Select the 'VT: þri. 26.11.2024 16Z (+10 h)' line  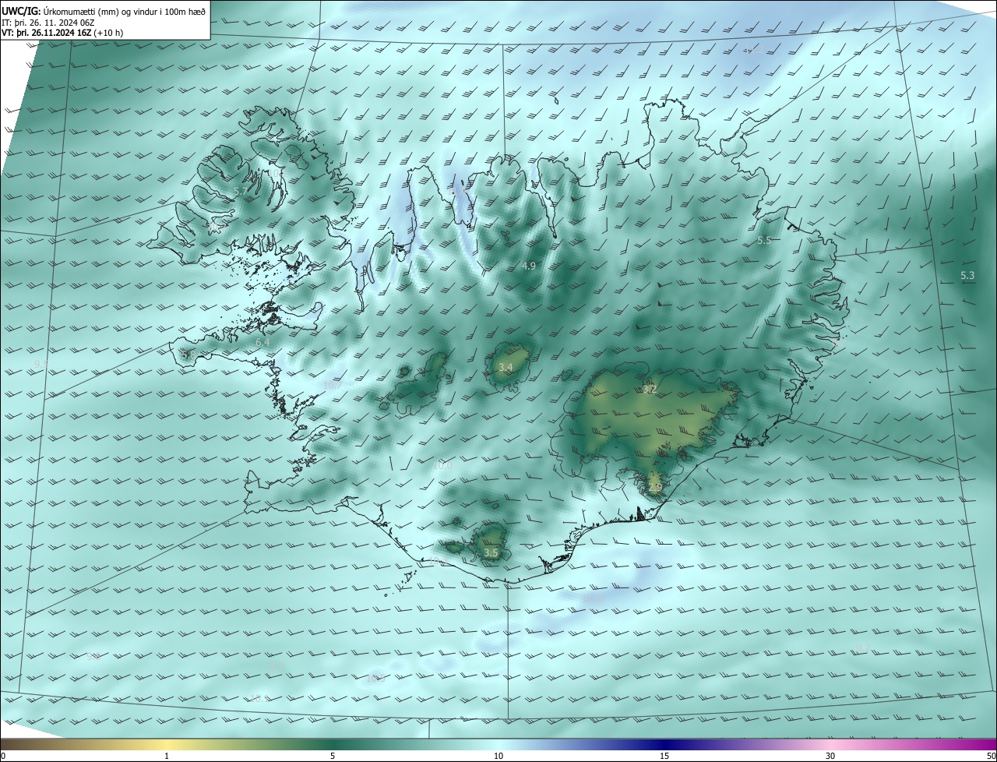[x=62, y=33]
